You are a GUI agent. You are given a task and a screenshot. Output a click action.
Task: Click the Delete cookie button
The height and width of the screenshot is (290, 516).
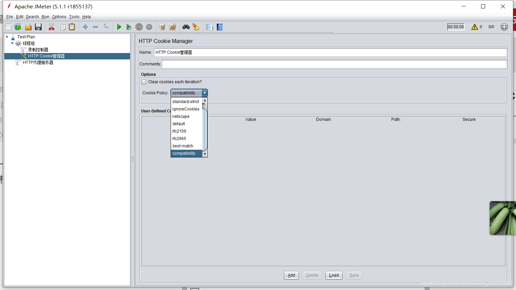312,275
